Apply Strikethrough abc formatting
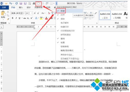This screenshot has height=92, width=130. click(25, 18)
